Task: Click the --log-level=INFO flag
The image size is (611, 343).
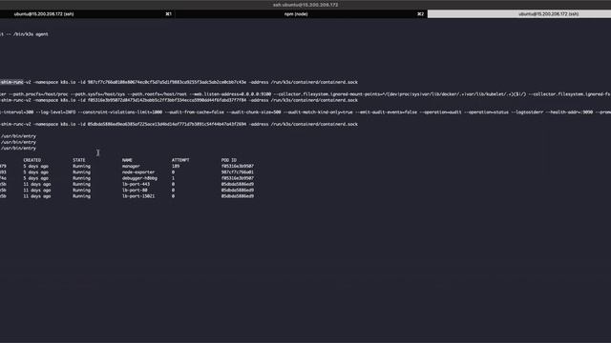Action: [57, 112]
